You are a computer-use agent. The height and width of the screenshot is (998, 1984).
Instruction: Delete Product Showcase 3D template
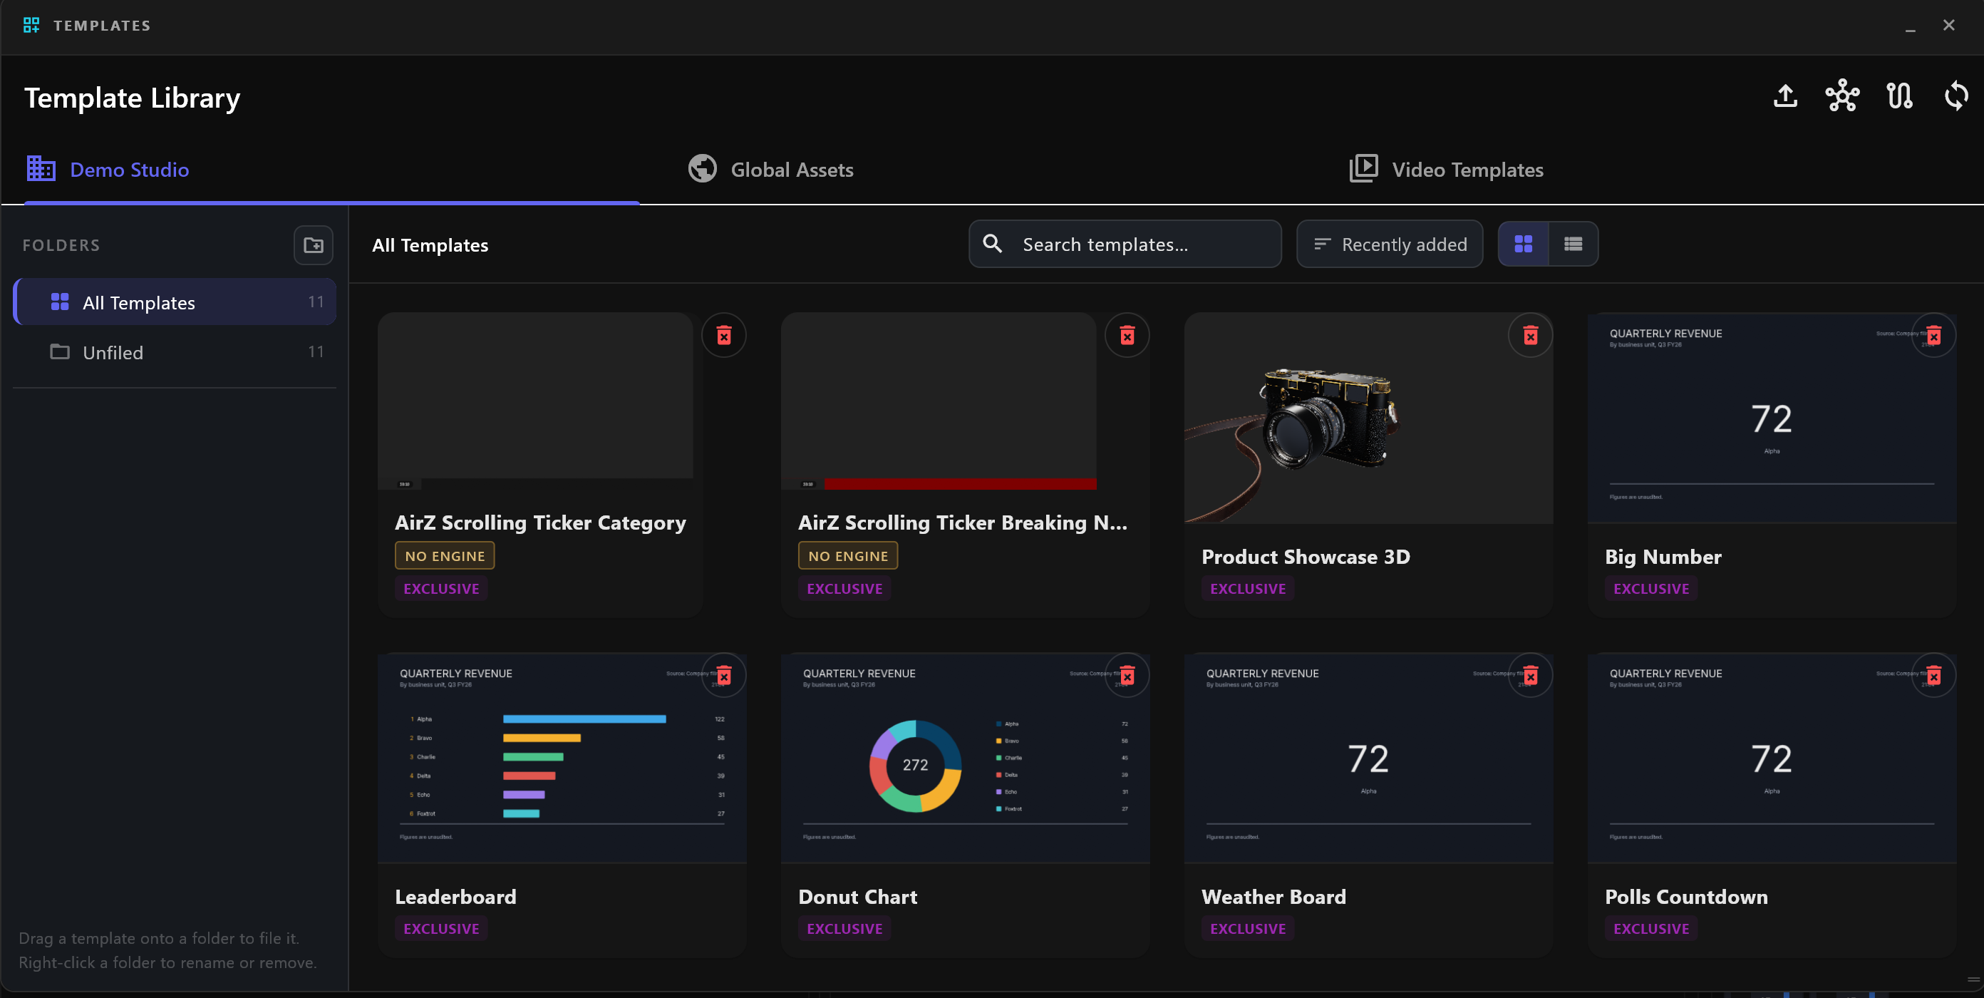(x=1530, y=335)
